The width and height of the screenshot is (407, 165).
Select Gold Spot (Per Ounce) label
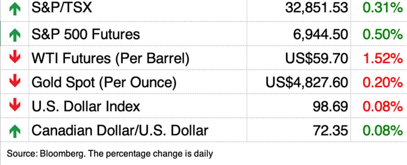[x=104, y=82]
